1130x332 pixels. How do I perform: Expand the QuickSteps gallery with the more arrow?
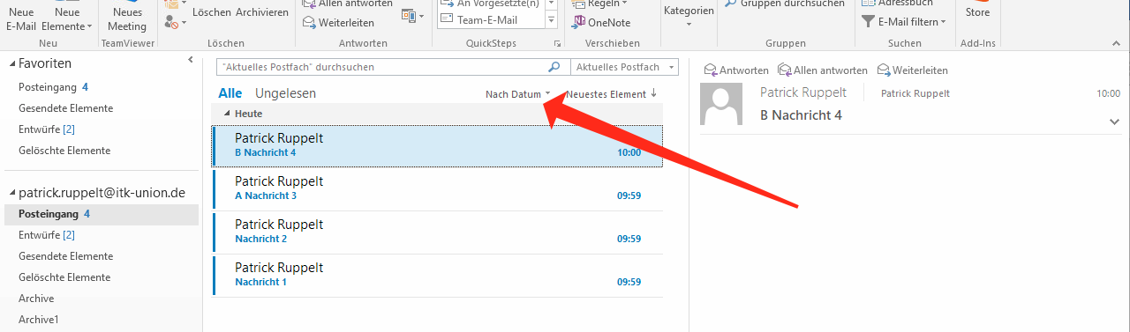pyautogui.click(x=552, y=18)
